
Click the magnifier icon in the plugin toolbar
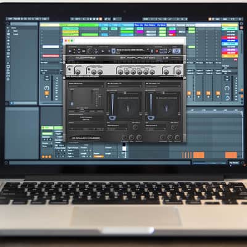[170, 51]
